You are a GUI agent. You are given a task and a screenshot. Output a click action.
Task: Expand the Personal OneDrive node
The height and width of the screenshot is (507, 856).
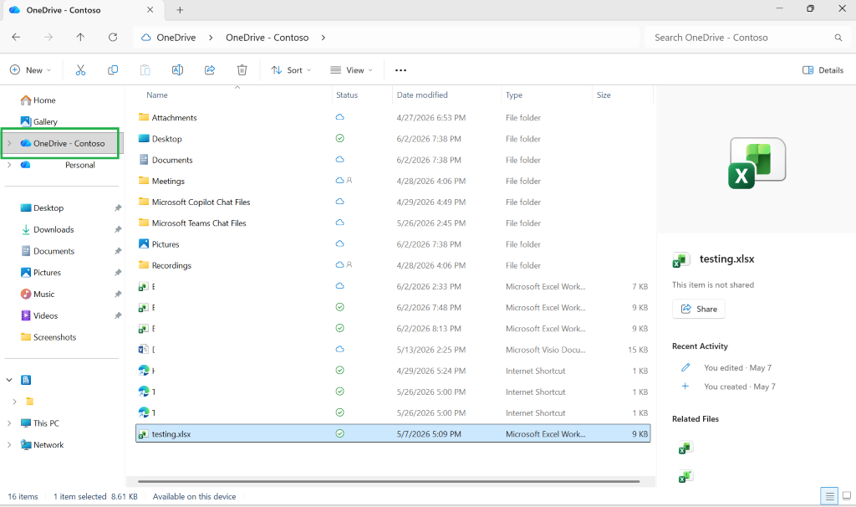coord(9,165)
